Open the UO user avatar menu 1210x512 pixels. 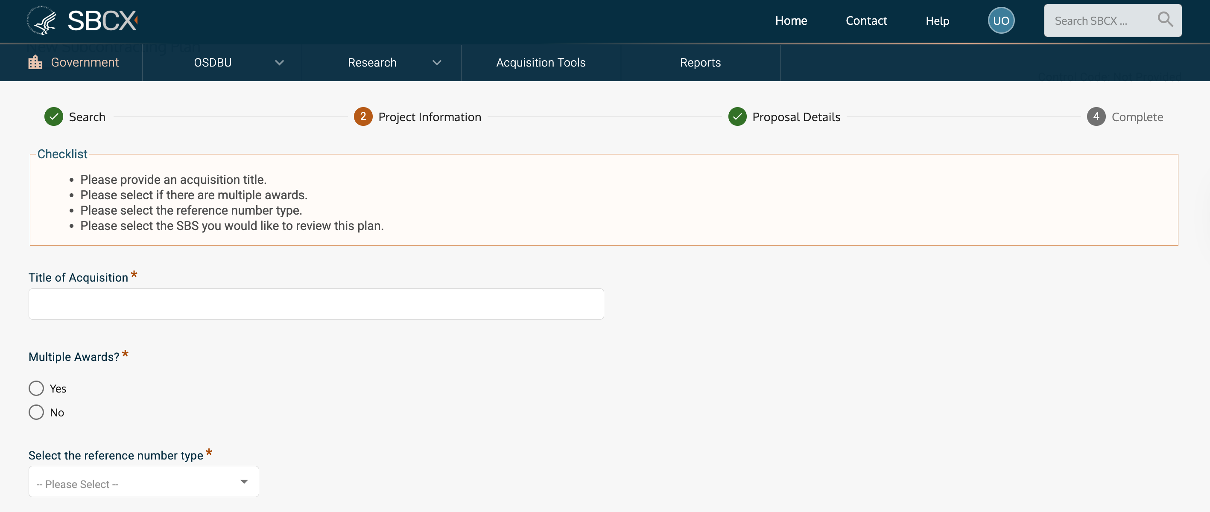[1000, 20]
